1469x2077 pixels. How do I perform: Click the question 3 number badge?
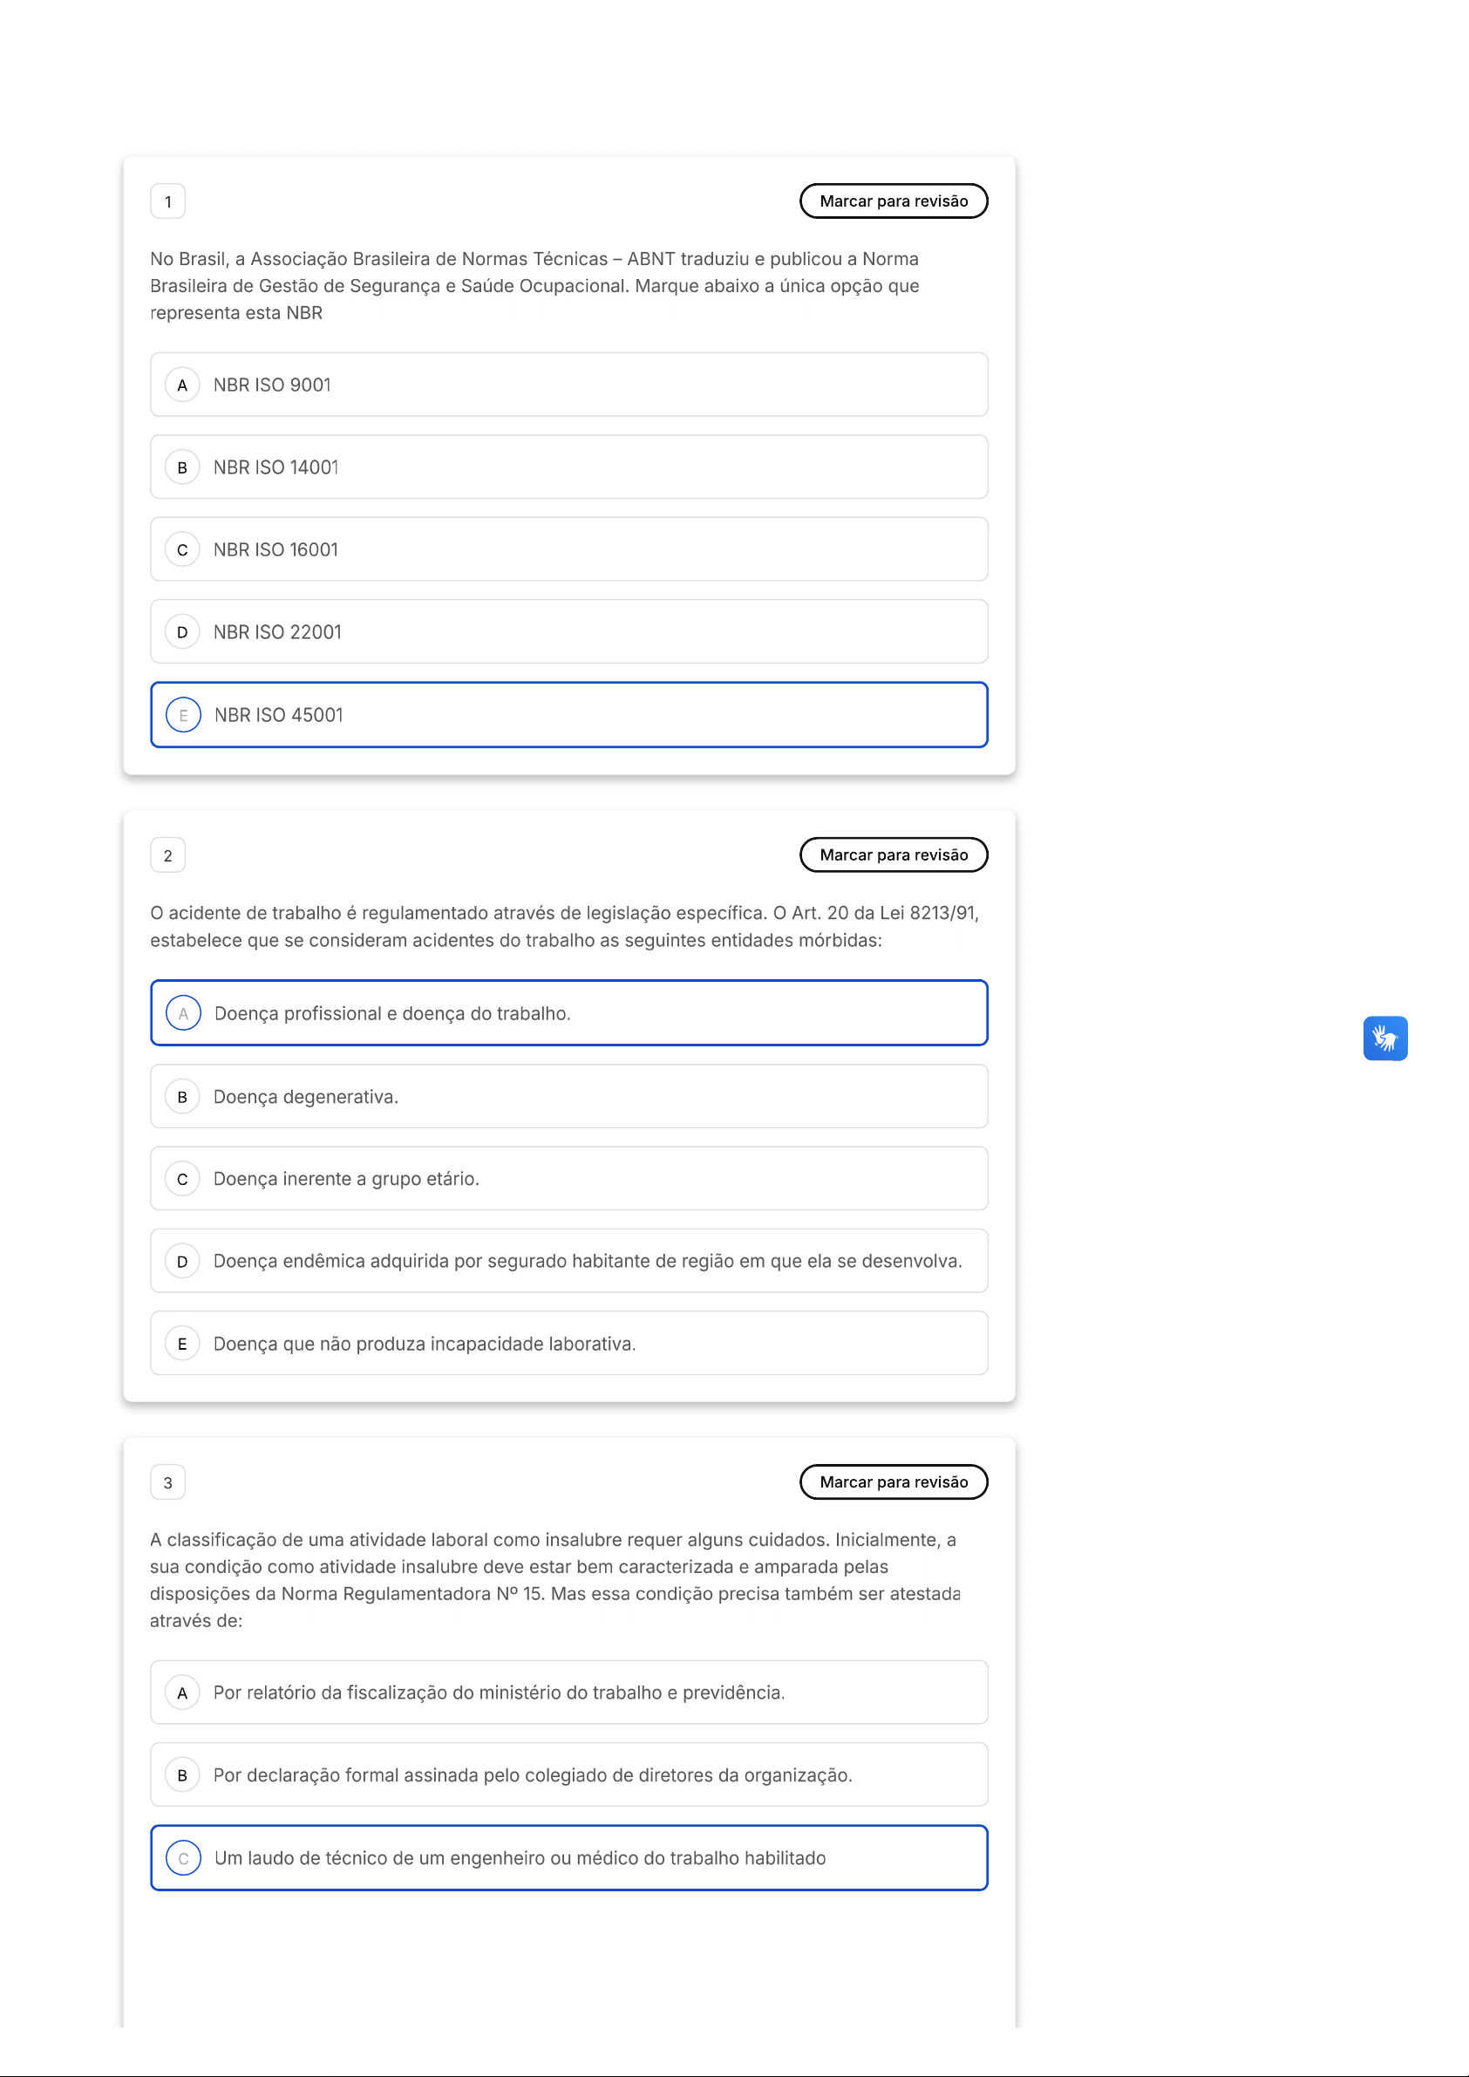point(167,1482)
